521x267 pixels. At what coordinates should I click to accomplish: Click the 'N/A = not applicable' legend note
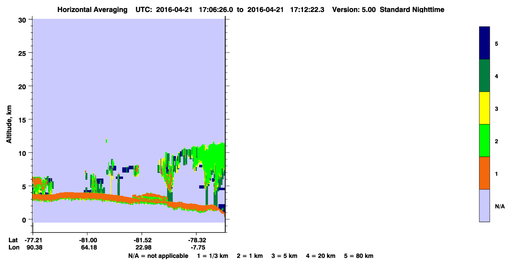pos(158,256)
